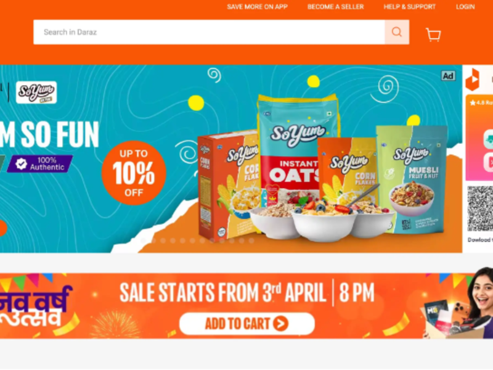Click the SoYum brand logo badge
The width and height of the screenshot is (493, 370).
[x=36, y=92]
